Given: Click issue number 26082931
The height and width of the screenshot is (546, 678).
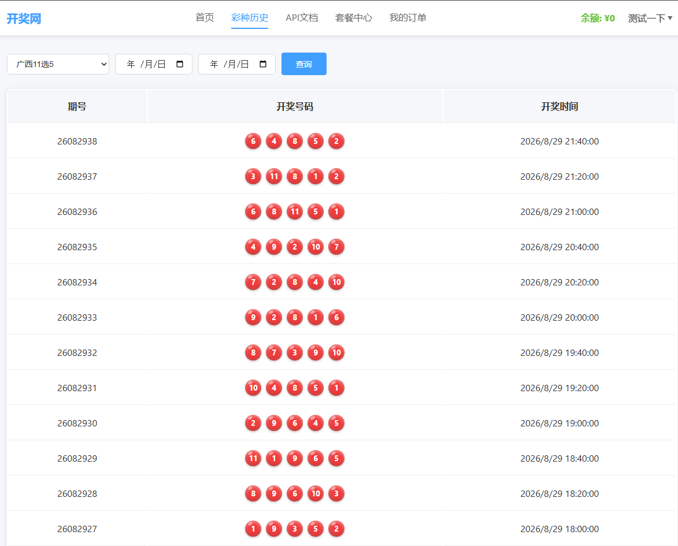Looking at the screenshot, I should click(77, 388).
